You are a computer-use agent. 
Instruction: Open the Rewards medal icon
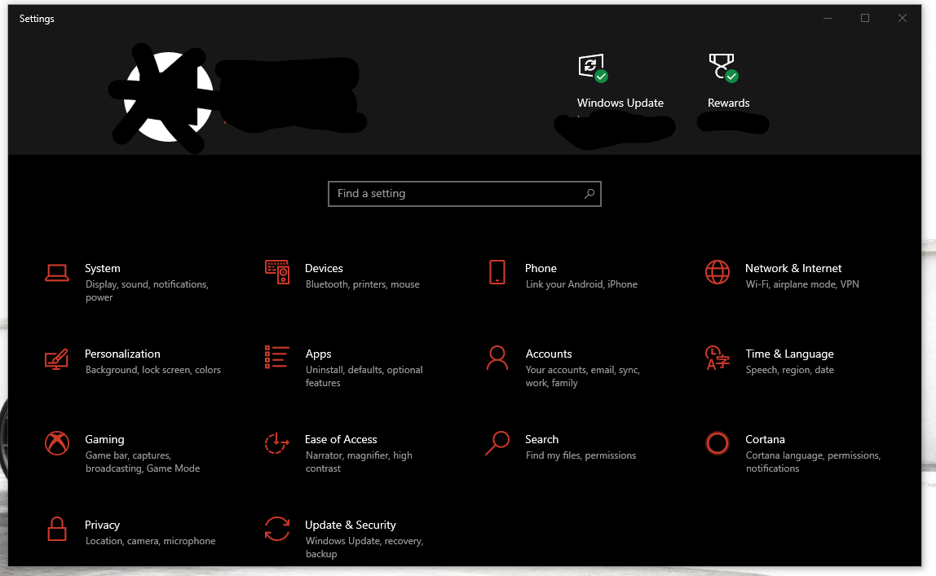(723, 68)
